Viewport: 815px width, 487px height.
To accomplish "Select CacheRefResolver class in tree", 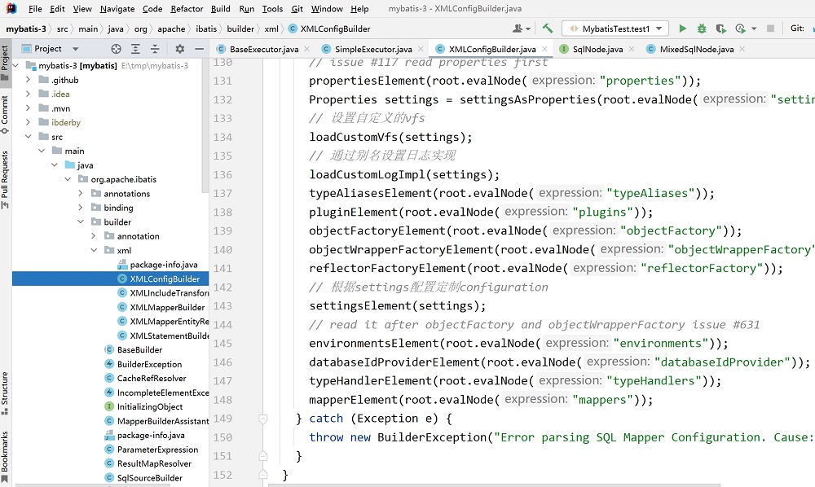I will (x=152, y=379).
